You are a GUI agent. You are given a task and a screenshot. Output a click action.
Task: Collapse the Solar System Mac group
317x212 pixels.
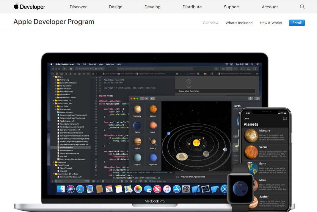pos(54,103)
